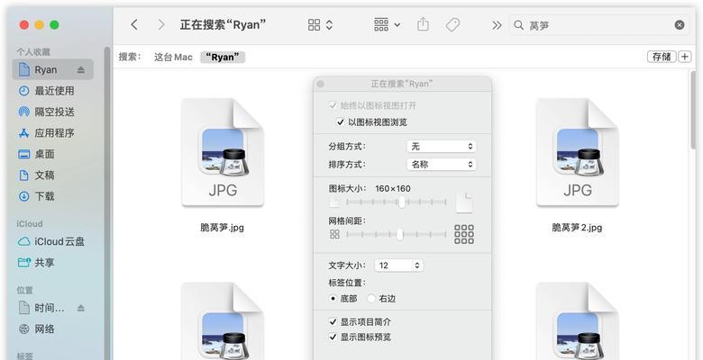This screenshot has width=703, height=360.
Task: Click the file area vertical scrollbar
Action: coord(693,110)
